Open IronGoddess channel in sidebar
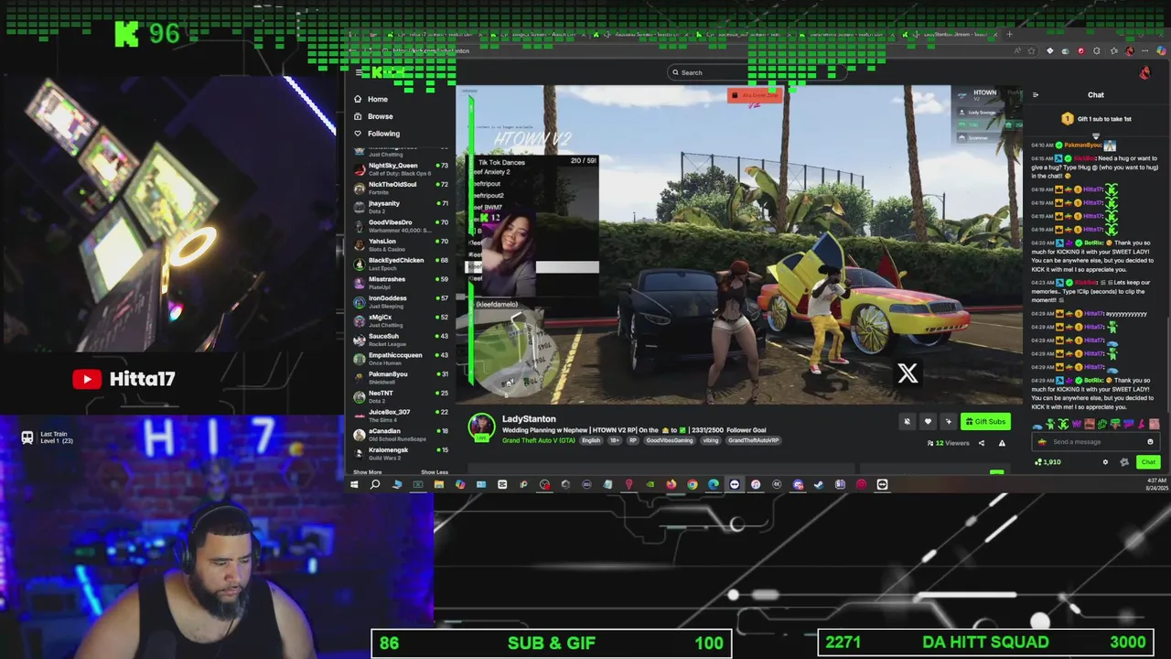The width and height of the screenshot is (1171, 659). tap(401, 301)
